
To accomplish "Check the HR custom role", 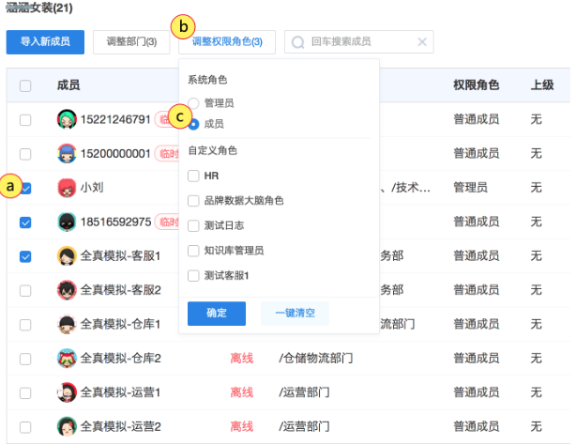I will 193,176.
